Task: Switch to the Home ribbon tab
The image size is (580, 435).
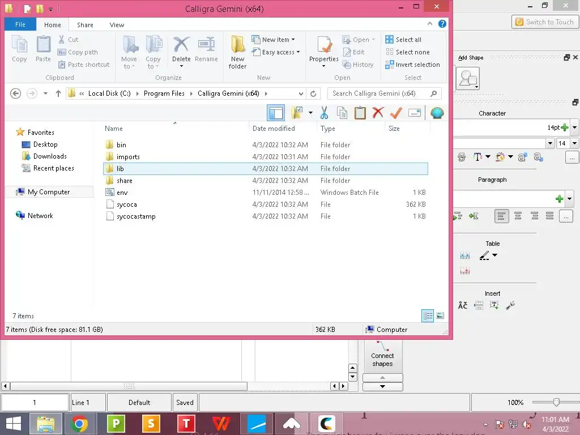Action: click(x=53, y=25)
